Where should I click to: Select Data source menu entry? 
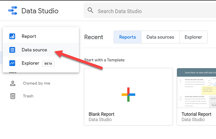point(34,50)
